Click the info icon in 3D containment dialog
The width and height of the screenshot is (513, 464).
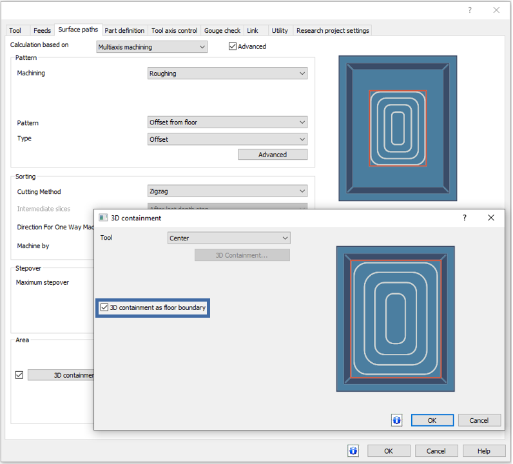[x=397, y=420]
